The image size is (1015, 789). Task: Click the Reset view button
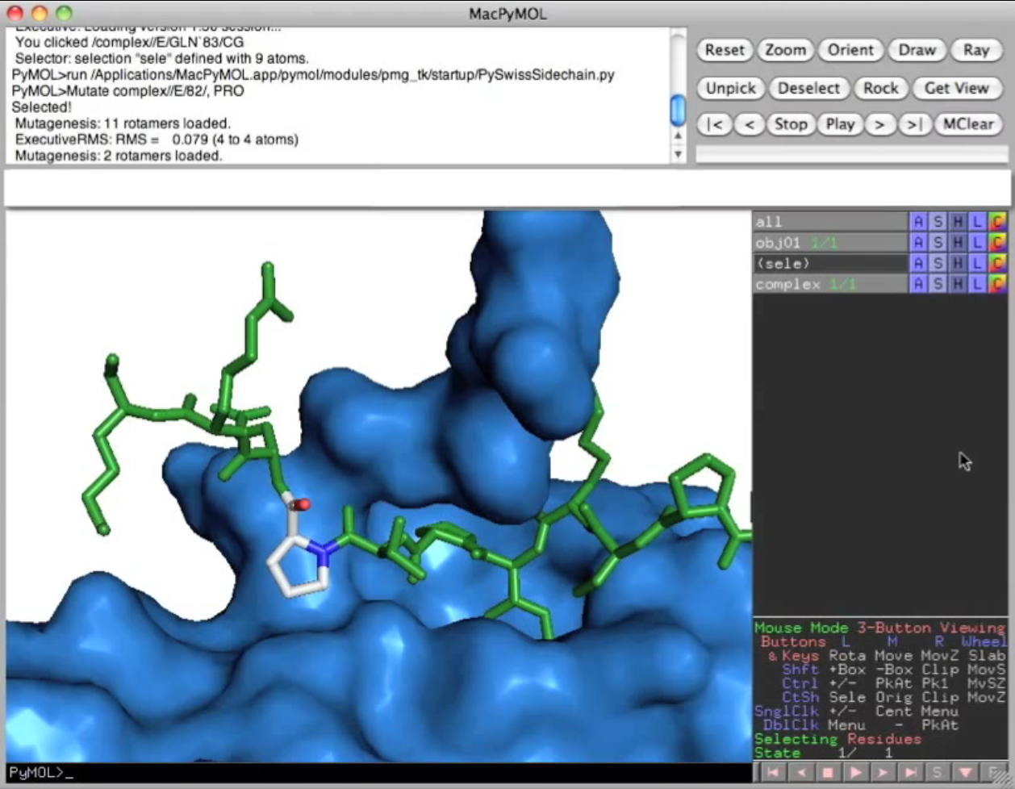725,50
